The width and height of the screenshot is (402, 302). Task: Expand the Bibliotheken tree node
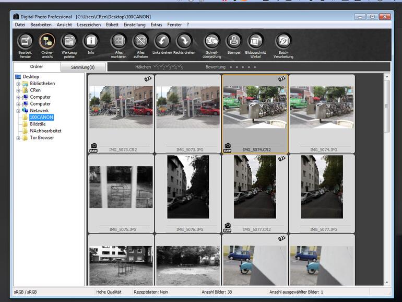click(x=18, y=84)
